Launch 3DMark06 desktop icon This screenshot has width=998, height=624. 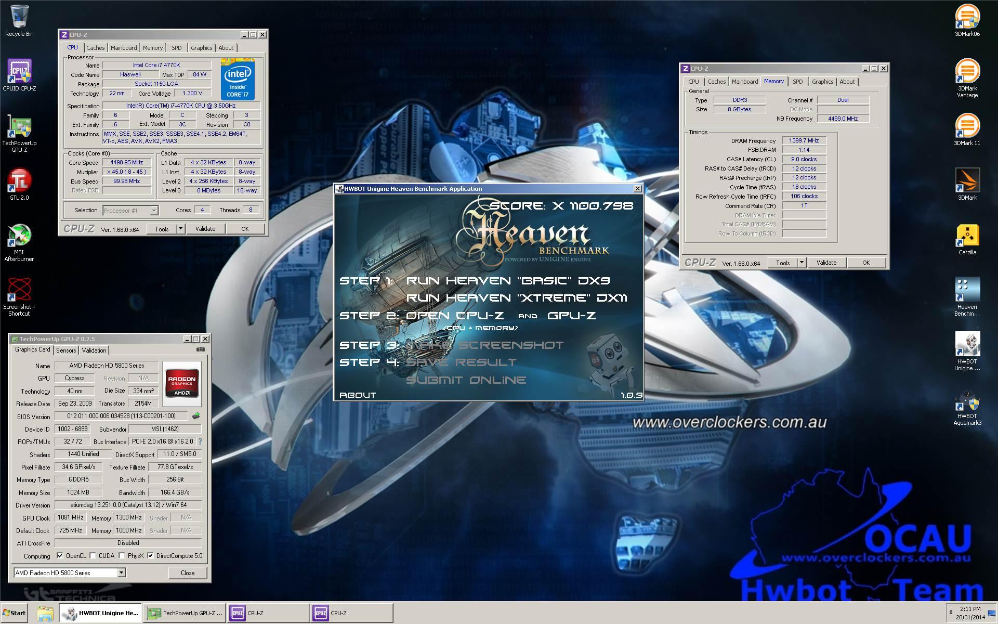point(967,21)
